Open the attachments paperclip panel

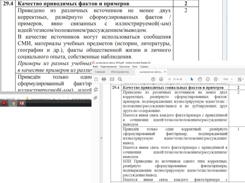coord(96,98)
